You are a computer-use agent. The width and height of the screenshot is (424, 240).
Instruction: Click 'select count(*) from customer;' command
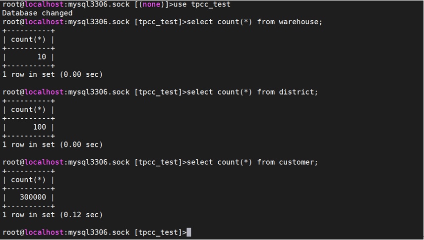pyautogui.click(x=252, y=162)
